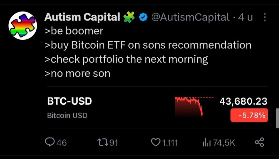
Task: Open the BTC-USD ticker title
Action: coord(69,102)
